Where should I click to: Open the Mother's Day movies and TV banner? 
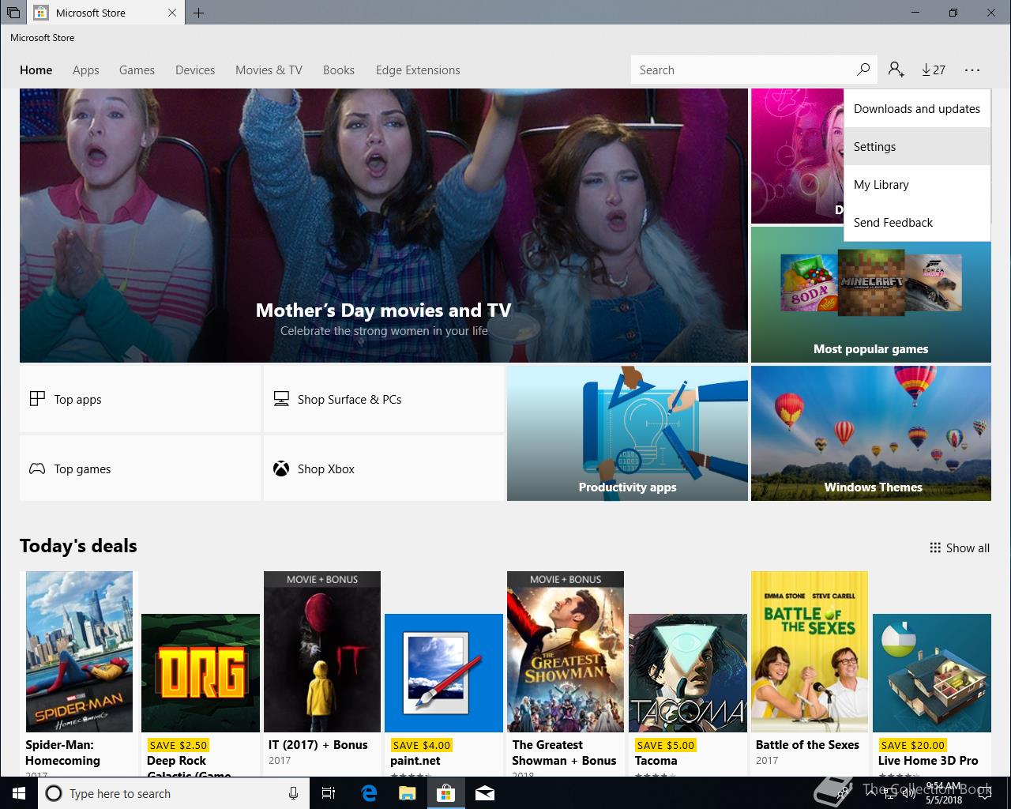[x=384, y=225]
